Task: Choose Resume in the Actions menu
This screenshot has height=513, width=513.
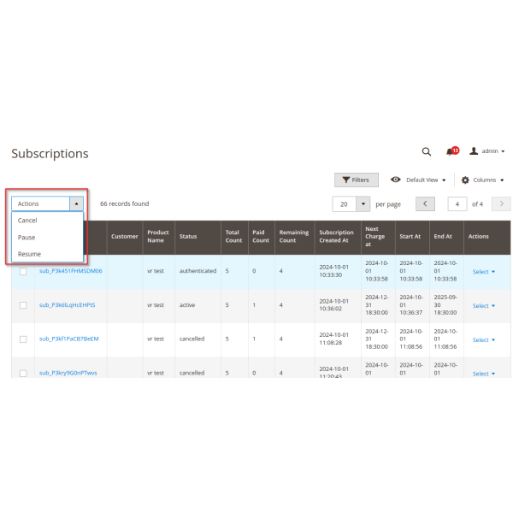Action: pos(29,254)
